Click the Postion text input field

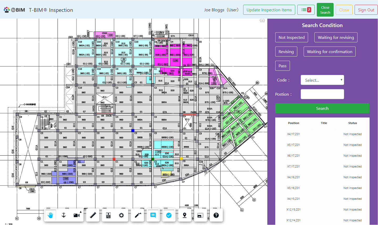click(322, 94)
